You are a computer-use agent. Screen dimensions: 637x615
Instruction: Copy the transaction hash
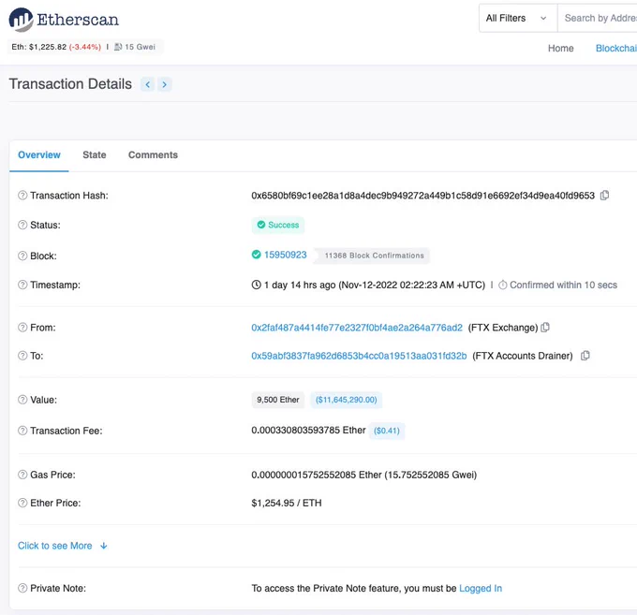tap(604, 196)
